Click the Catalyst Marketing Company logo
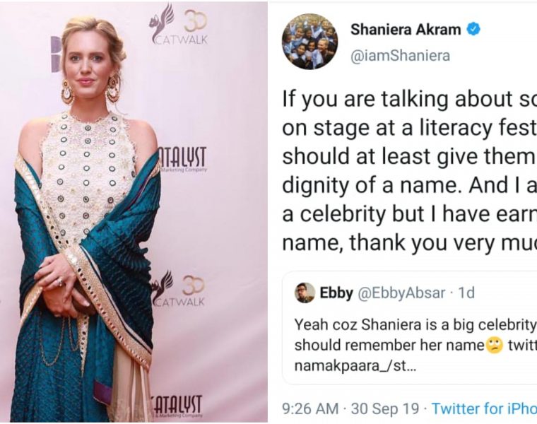537x424 pixels. (x=182, y=160)
